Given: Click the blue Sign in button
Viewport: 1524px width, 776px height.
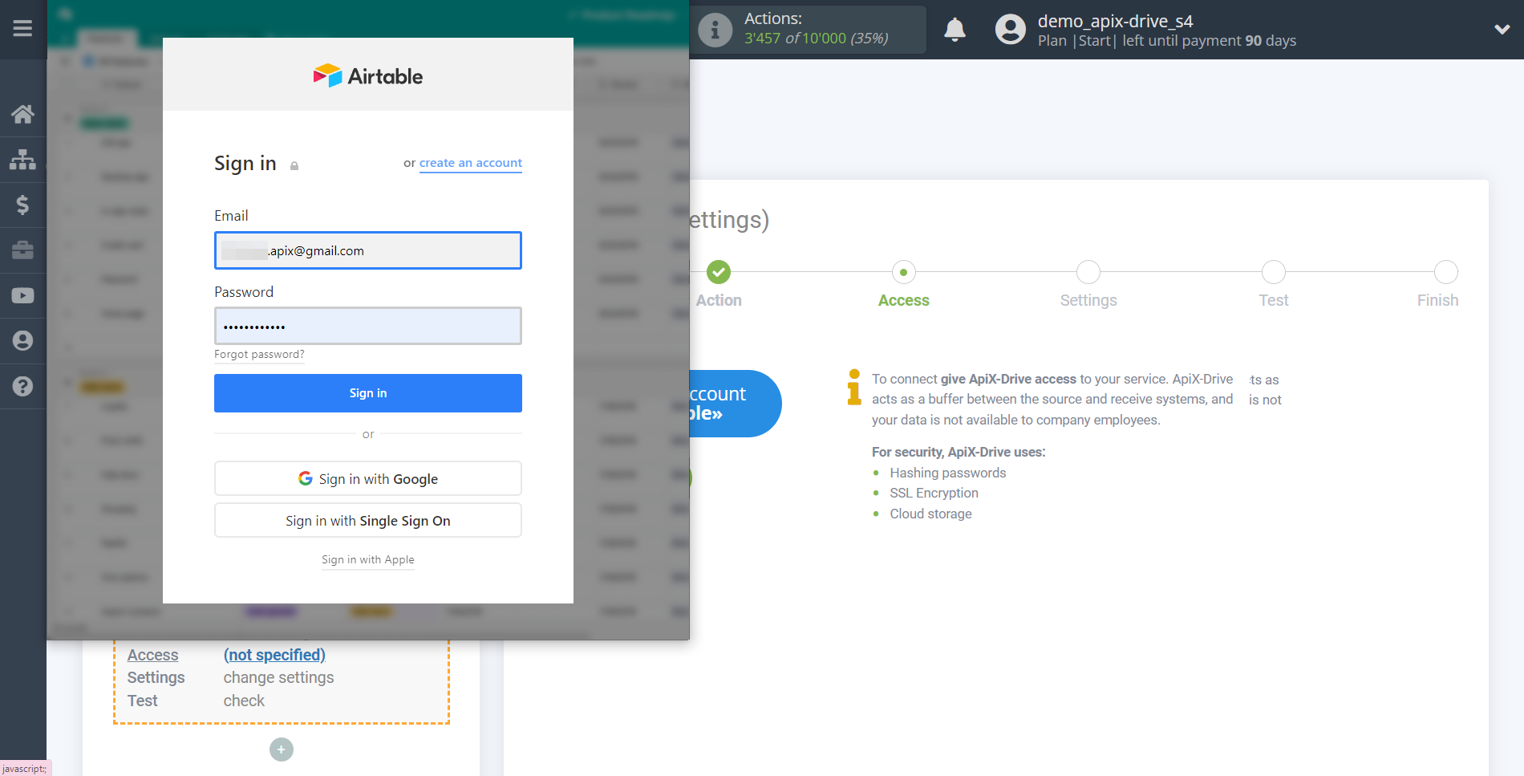Looking at the screenshot, I should pos(368,393).
